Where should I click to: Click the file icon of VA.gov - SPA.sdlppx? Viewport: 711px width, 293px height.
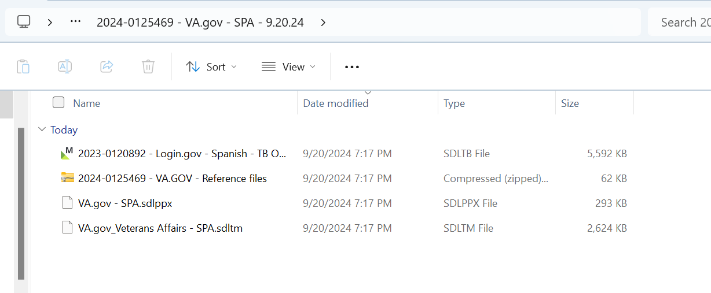point(67,203)
